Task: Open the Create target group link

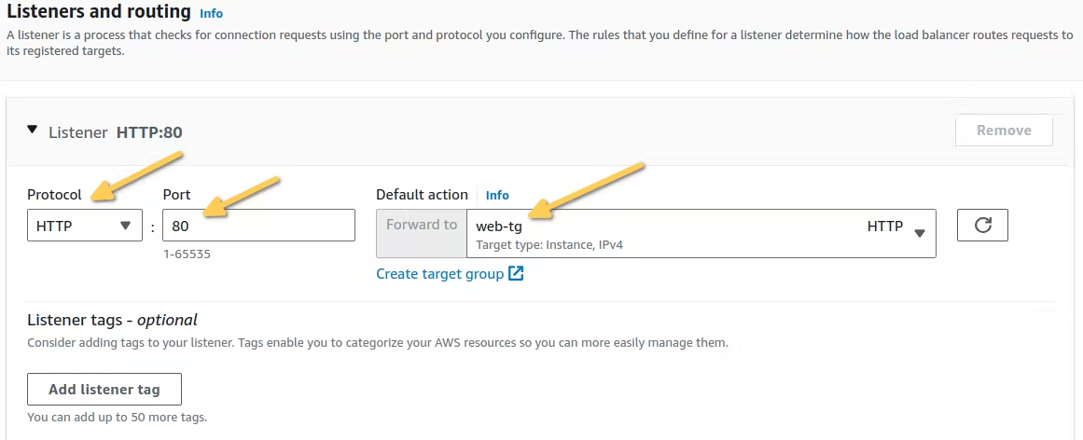Action: point(439,274)
